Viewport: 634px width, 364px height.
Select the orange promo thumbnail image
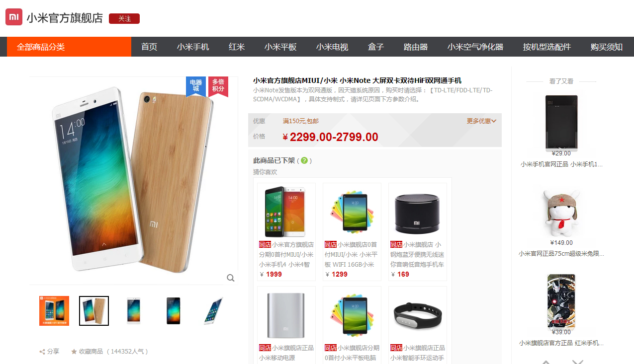(54, 311)
